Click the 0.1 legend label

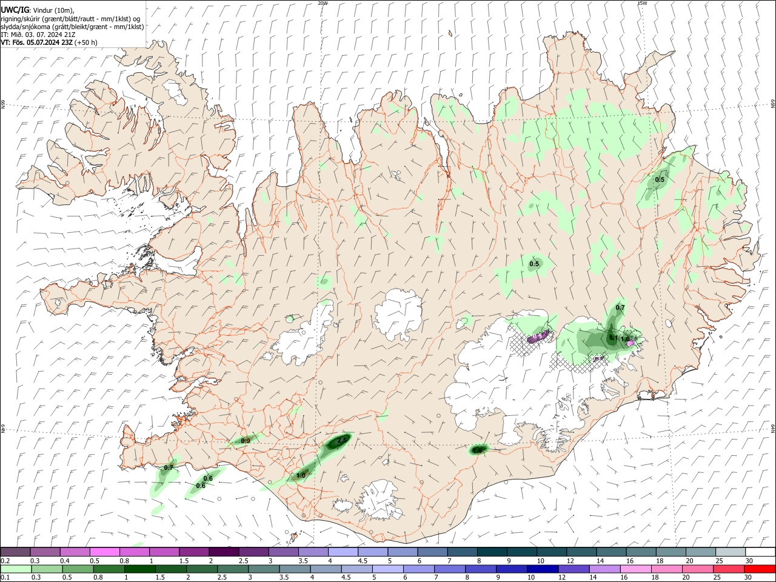click(5, 577)
